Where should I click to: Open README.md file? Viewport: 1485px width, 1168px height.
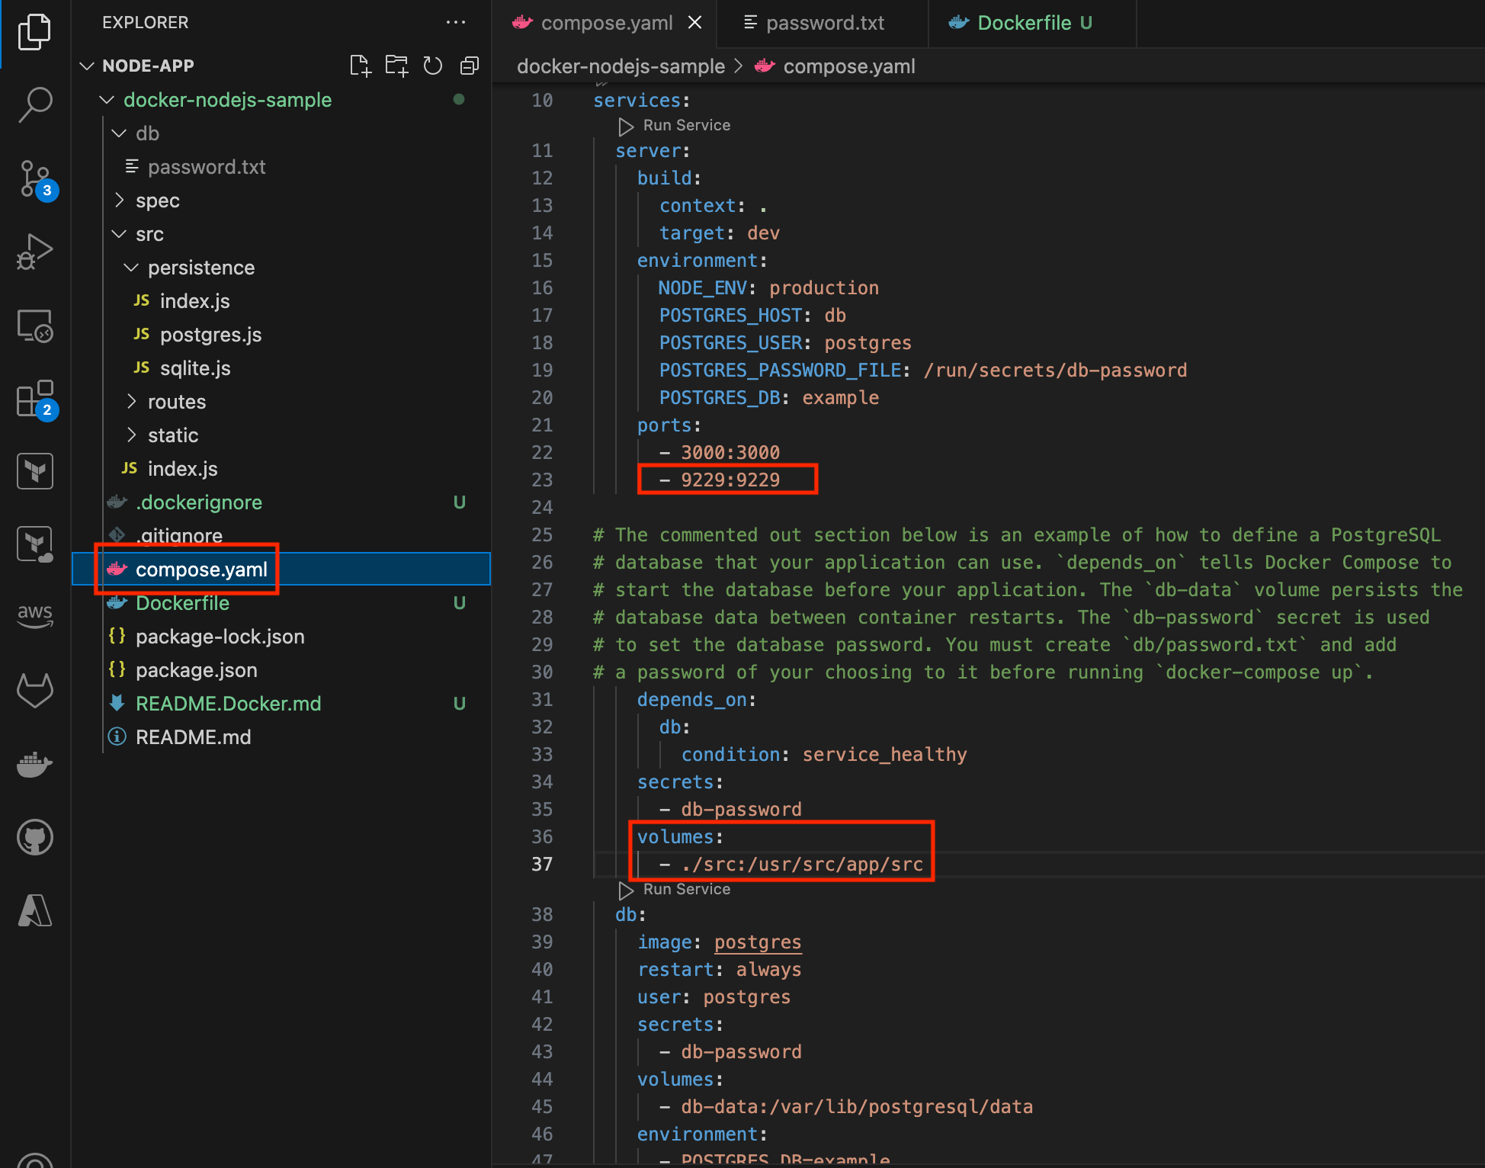[281, 737]
